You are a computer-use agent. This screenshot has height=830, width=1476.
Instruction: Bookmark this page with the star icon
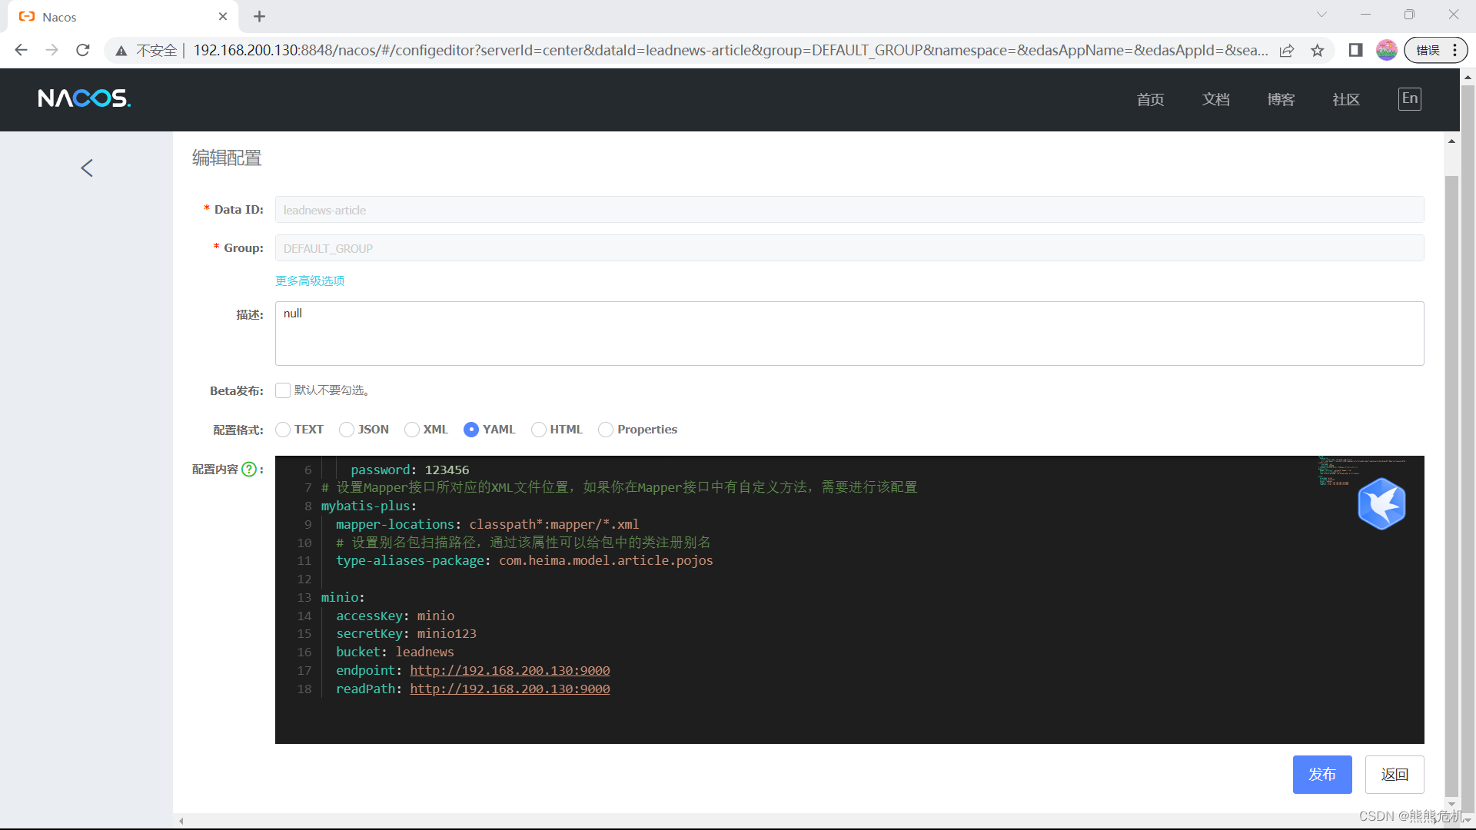tap(1318, 51)
